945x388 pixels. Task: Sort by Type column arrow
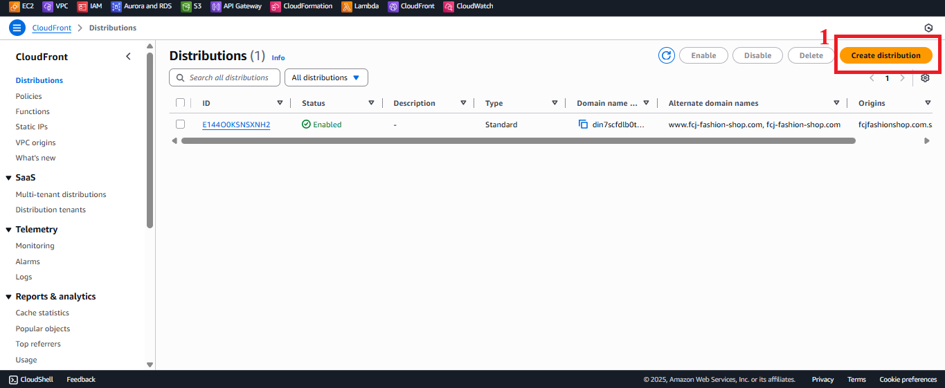(x=555, y=103)
